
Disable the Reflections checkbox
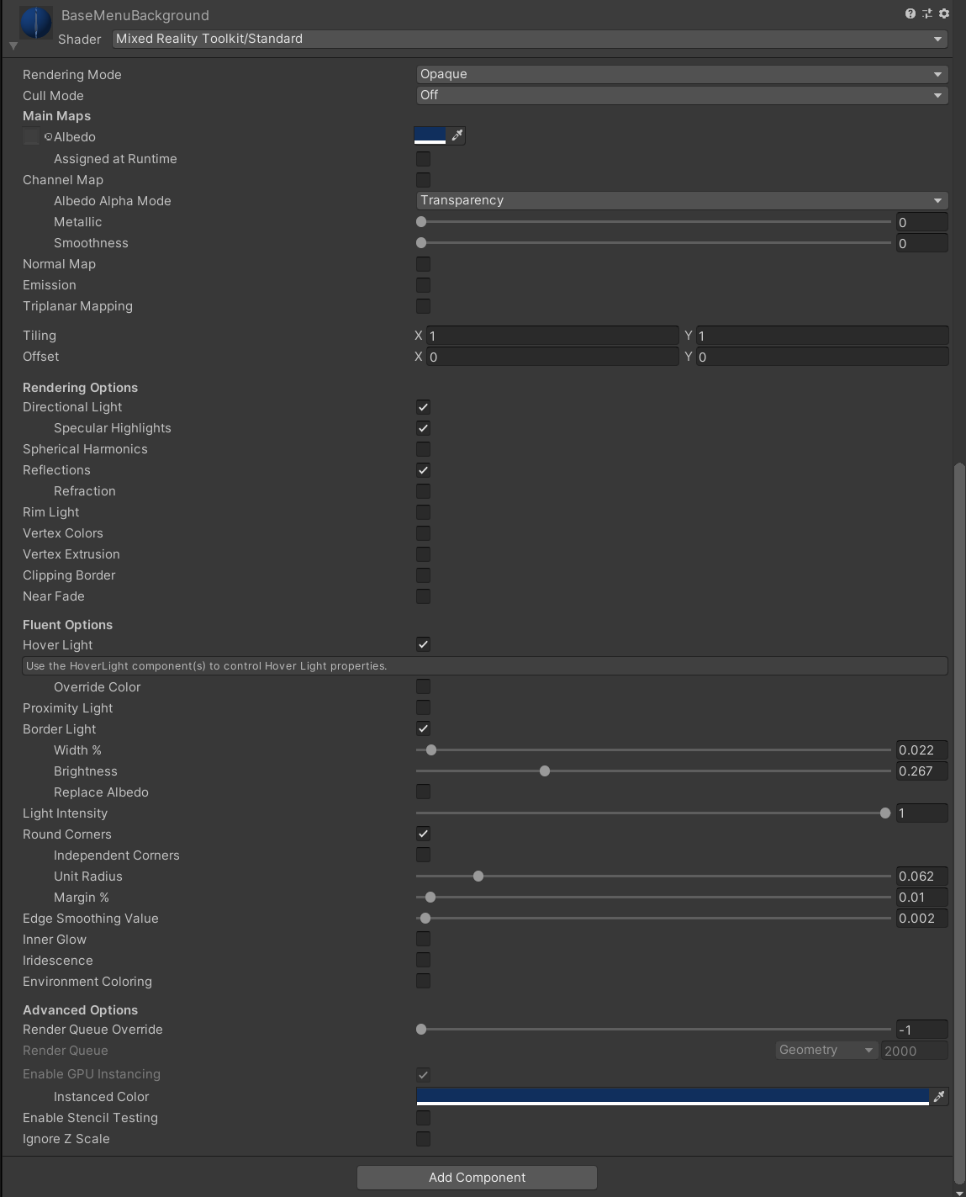(x=423, y=469)
